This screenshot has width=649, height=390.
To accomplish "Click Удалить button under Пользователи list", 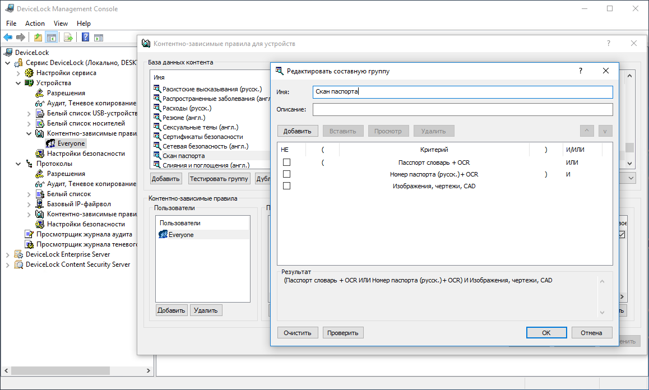I will 206,310.
